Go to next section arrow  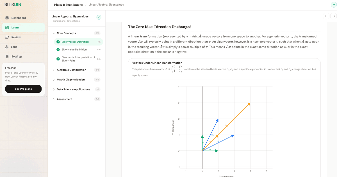[333, 16]
